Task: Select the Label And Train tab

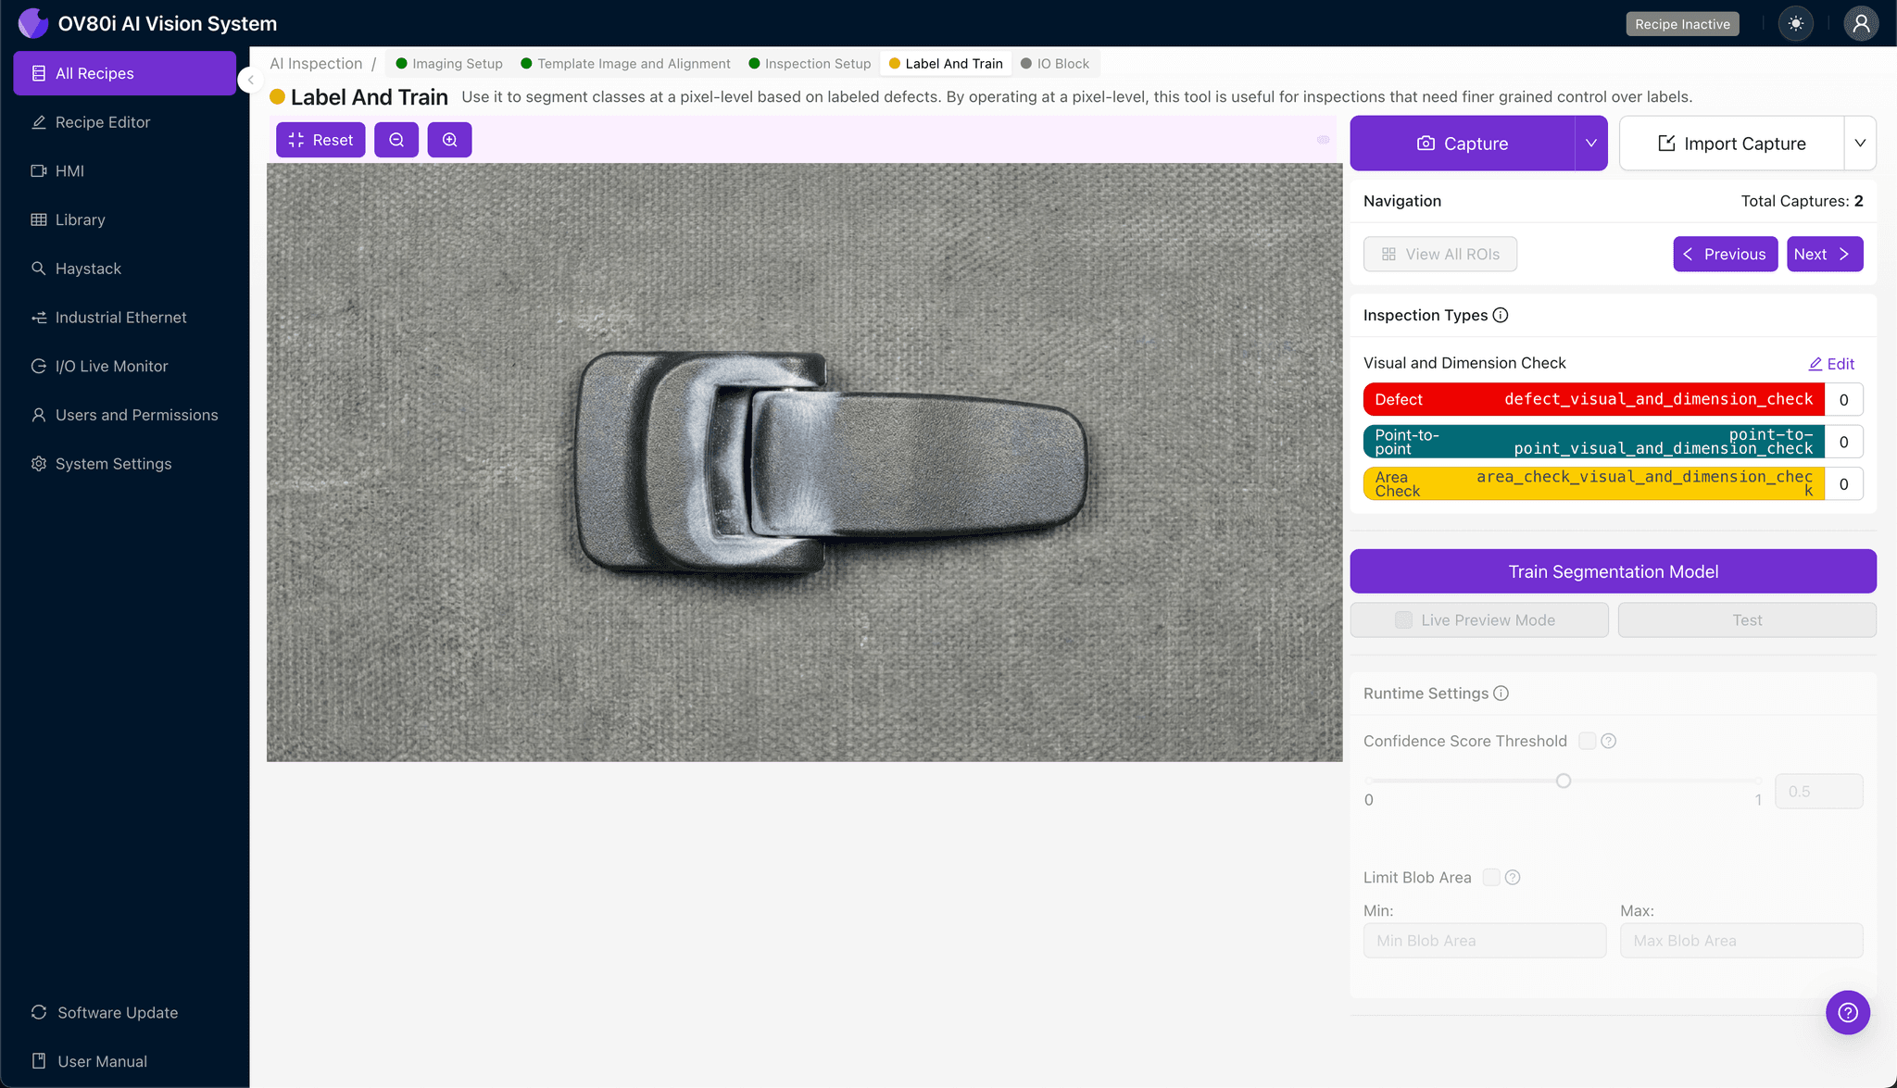Action: 946,63
